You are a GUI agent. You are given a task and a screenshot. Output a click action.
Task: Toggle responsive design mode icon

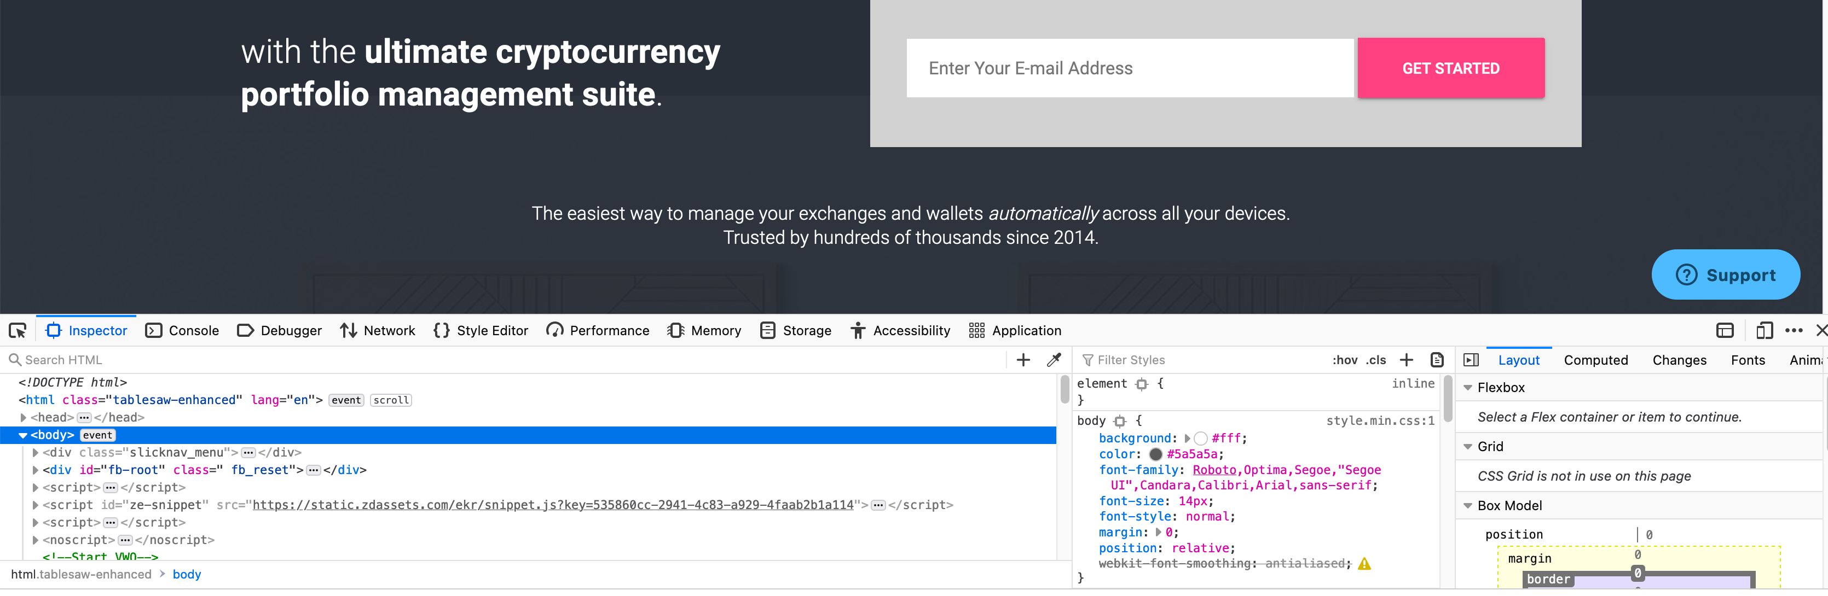(1764, 330)
